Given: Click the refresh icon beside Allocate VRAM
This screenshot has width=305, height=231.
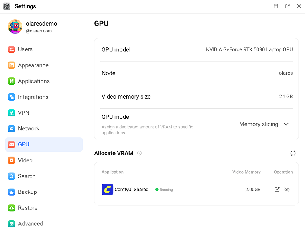Looking at the screenshot, I should pos(293,153).
